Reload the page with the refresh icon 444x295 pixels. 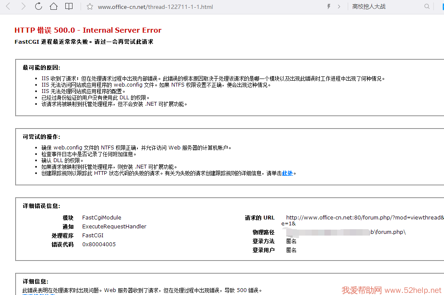pyautogui.click(x=39, y=6)
